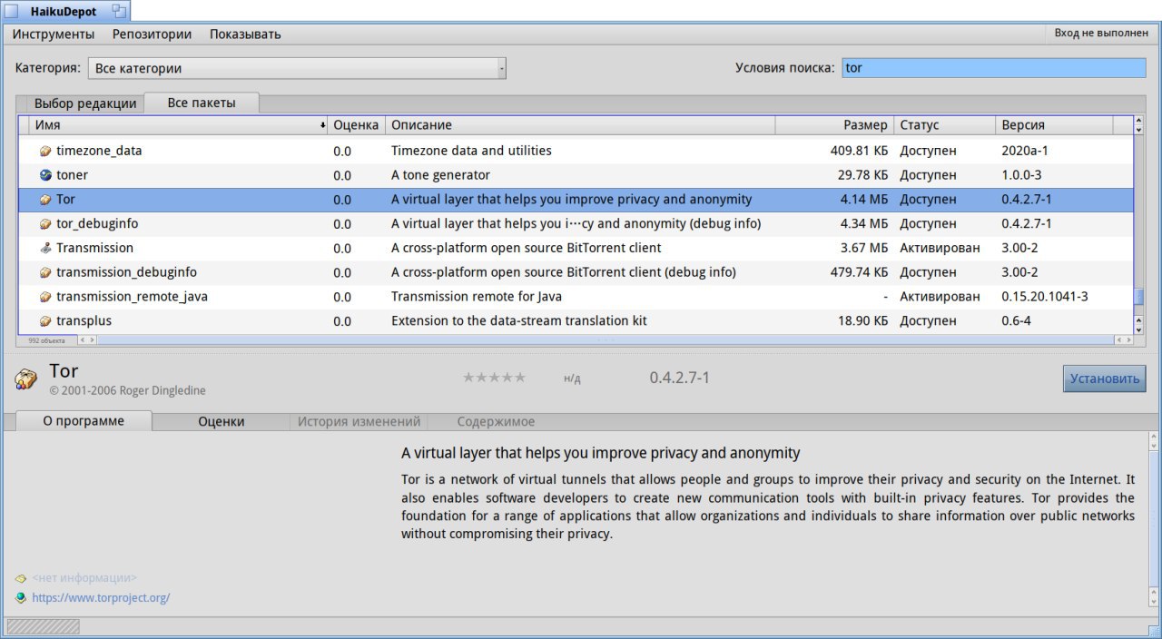Click the toner package icon
1162x639 pixels.
tap(45, 175)
